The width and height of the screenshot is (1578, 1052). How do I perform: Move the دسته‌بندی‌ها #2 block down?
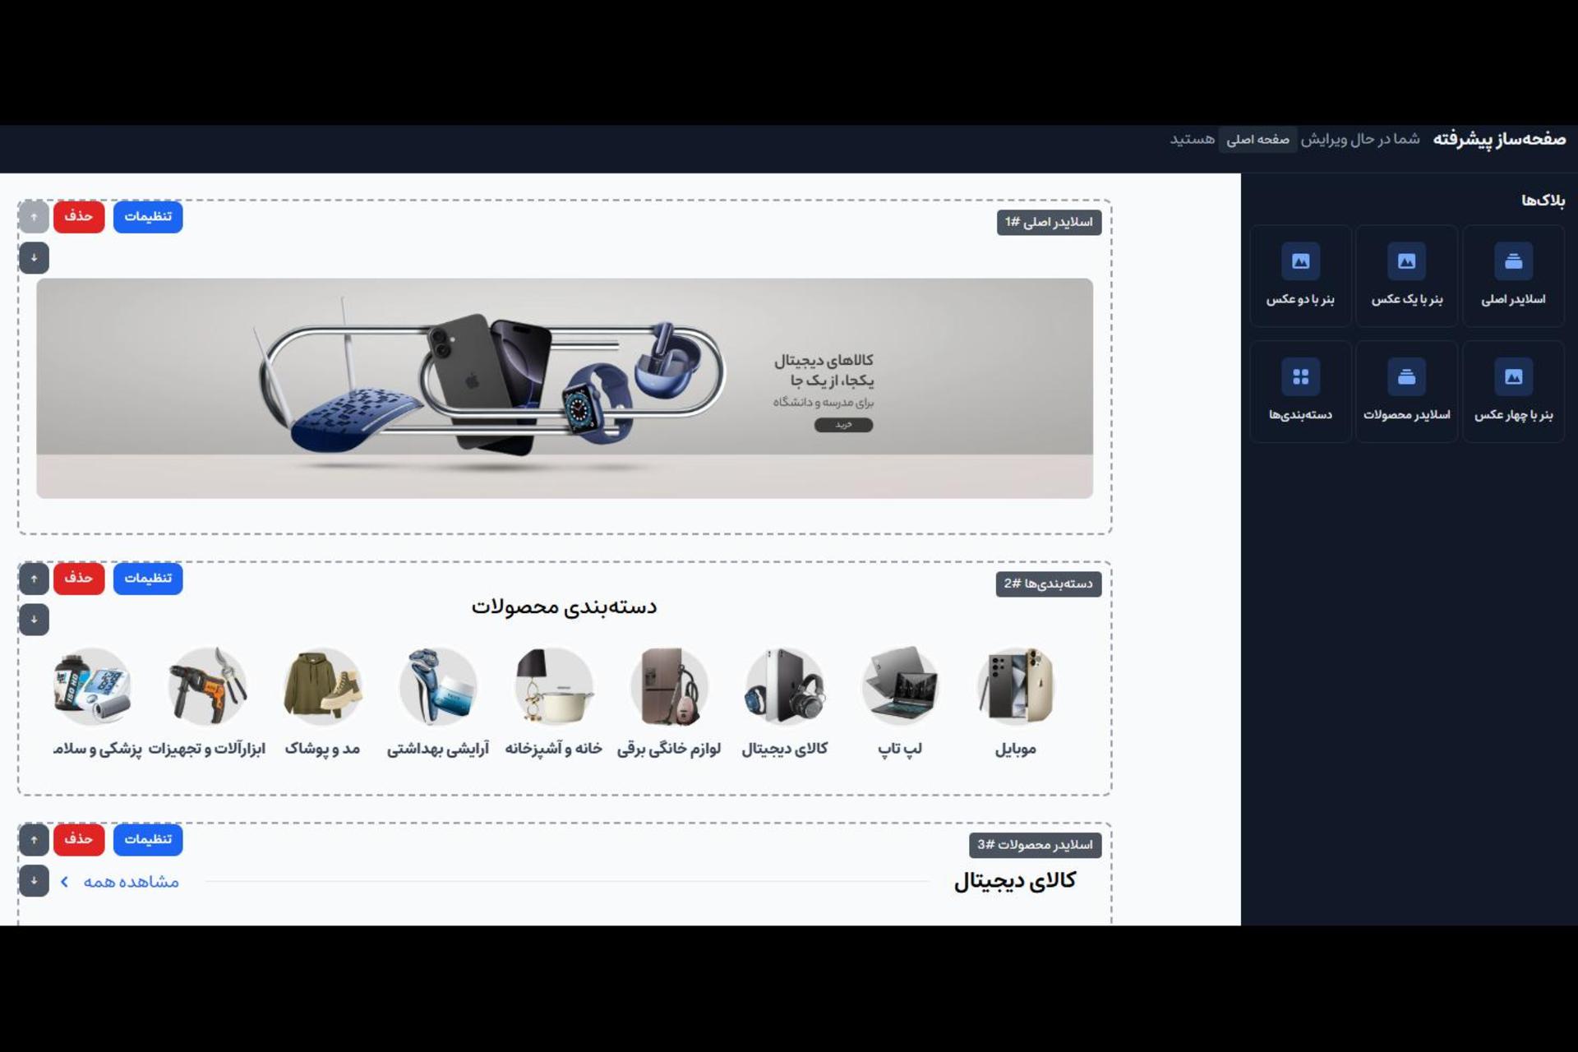click(x=34, y=620)
